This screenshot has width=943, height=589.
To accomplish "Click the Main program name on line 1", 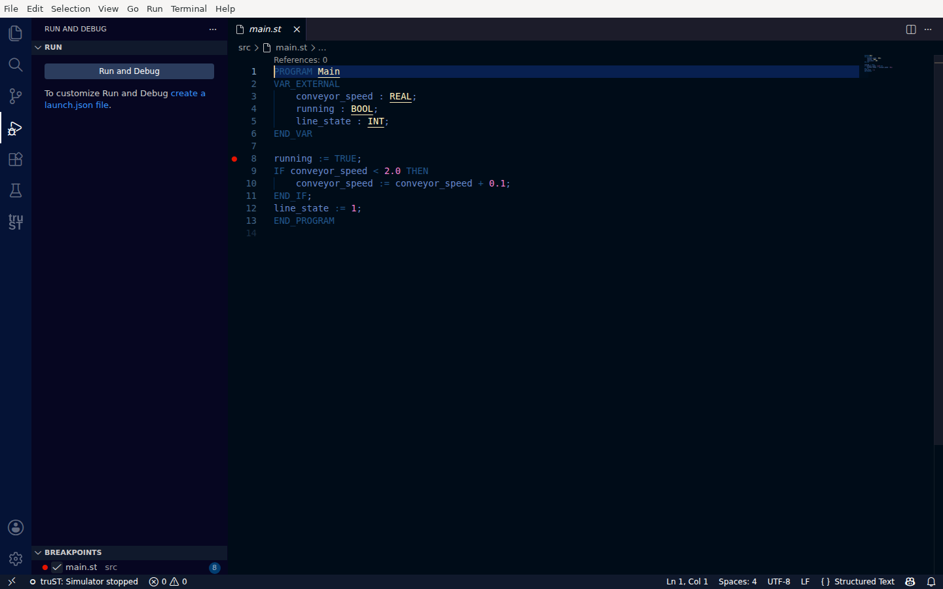I will click(x=329, y=71).
